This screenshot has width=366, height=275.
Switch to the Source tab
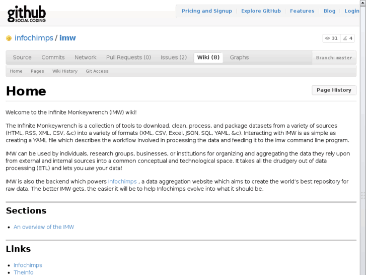(x=22, y=58)
